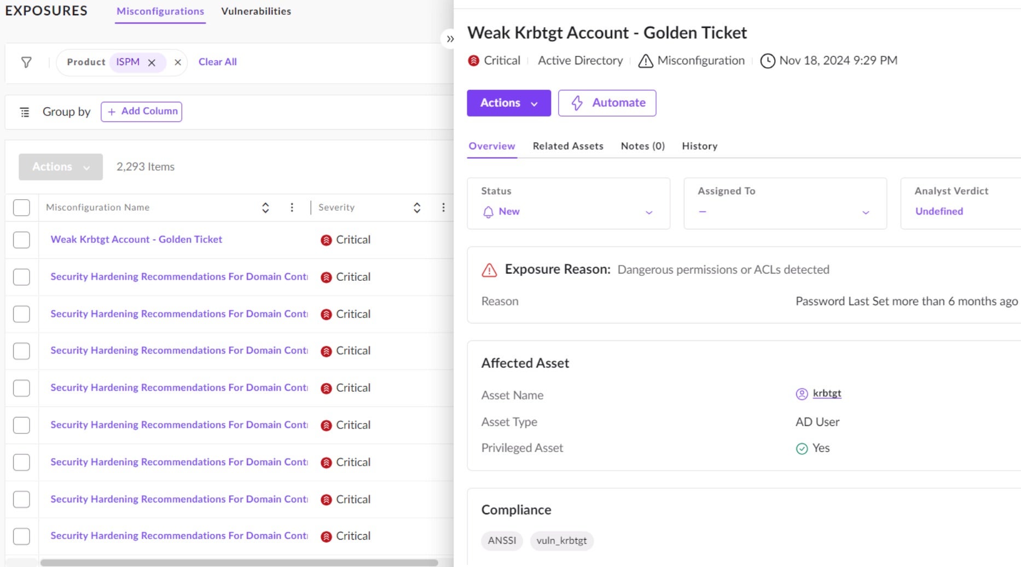Click the Clear All link
The width and height of the screenshot is (1021, 567).
[x=217, y=62]
